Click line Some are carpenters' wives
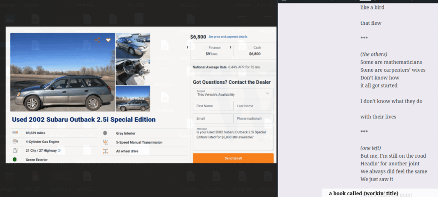 393,70
